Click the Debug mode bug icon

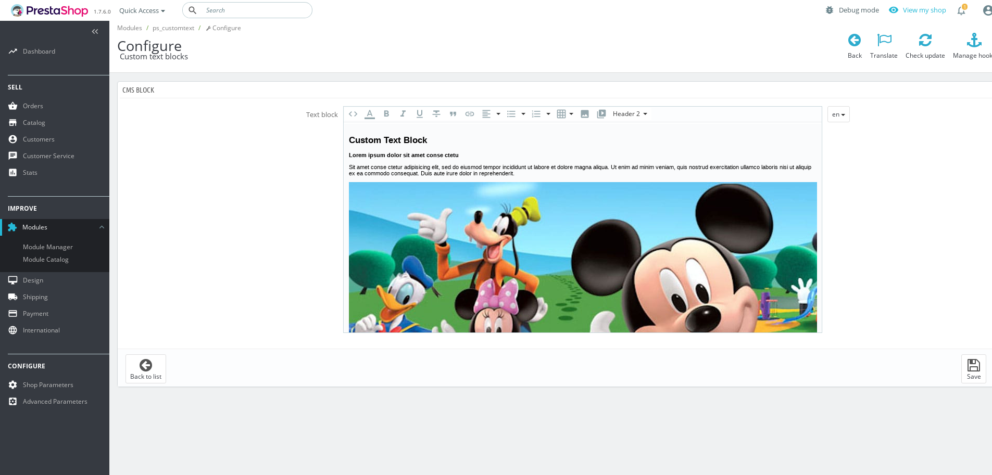[830, 10]
